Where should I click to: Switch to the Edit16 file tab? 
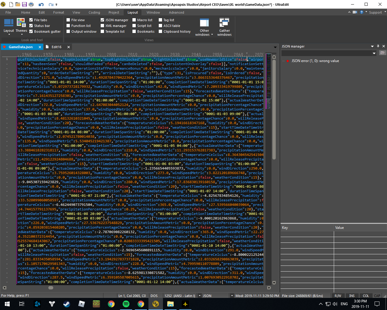pos(56,47)
